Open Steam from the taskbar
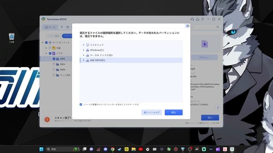Screen dimensions: 273x153 [x=119, y=149]
